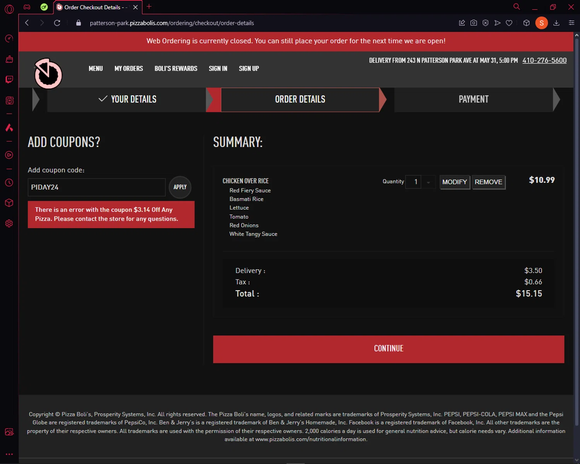Open browser Settings gear in sidebar
This screenshot has height=464, width=580.
pos(9,223)
